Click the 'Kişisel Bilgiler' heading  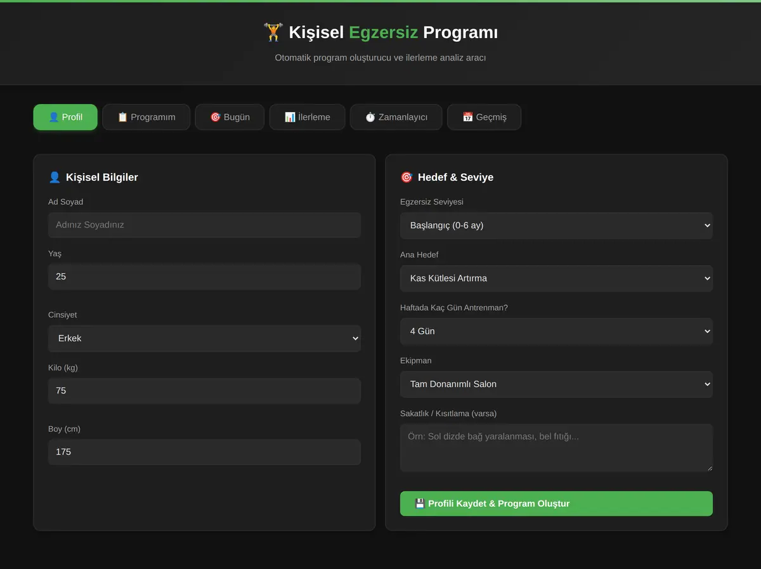[102, 178]
